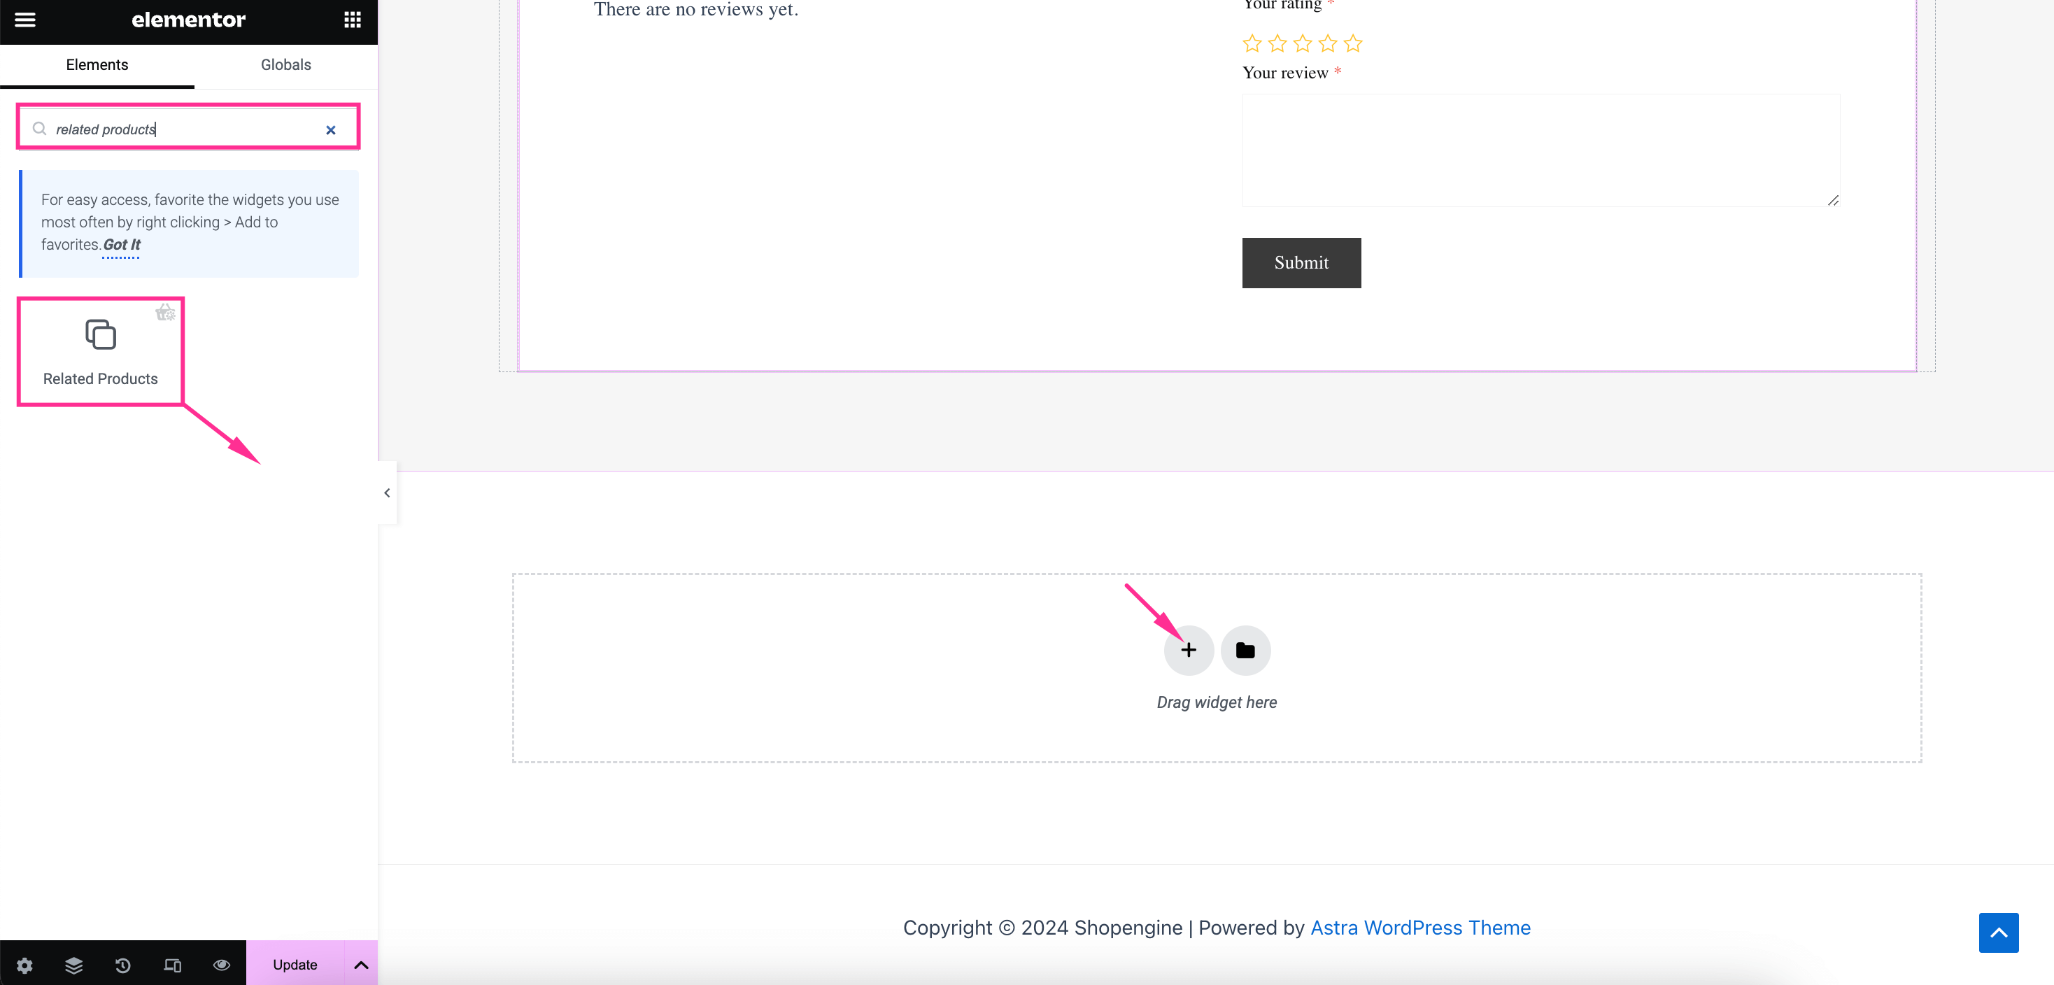Open the Astra WordPress Theme link
The width and height of the screenshot is (2054, 985).
1420,928
